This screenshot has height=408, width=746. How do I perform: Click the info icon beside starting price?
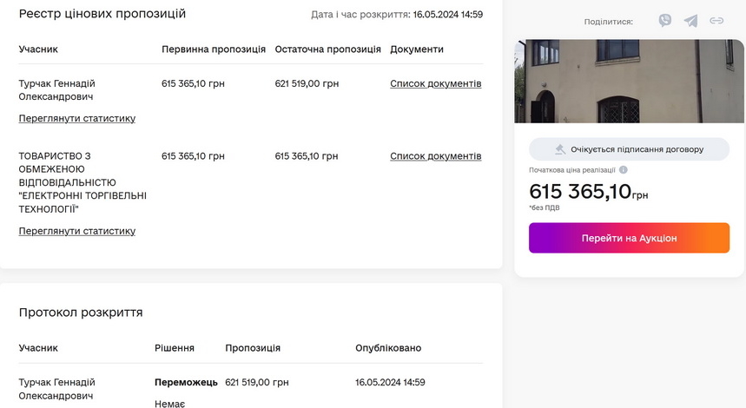coord(624,170)
